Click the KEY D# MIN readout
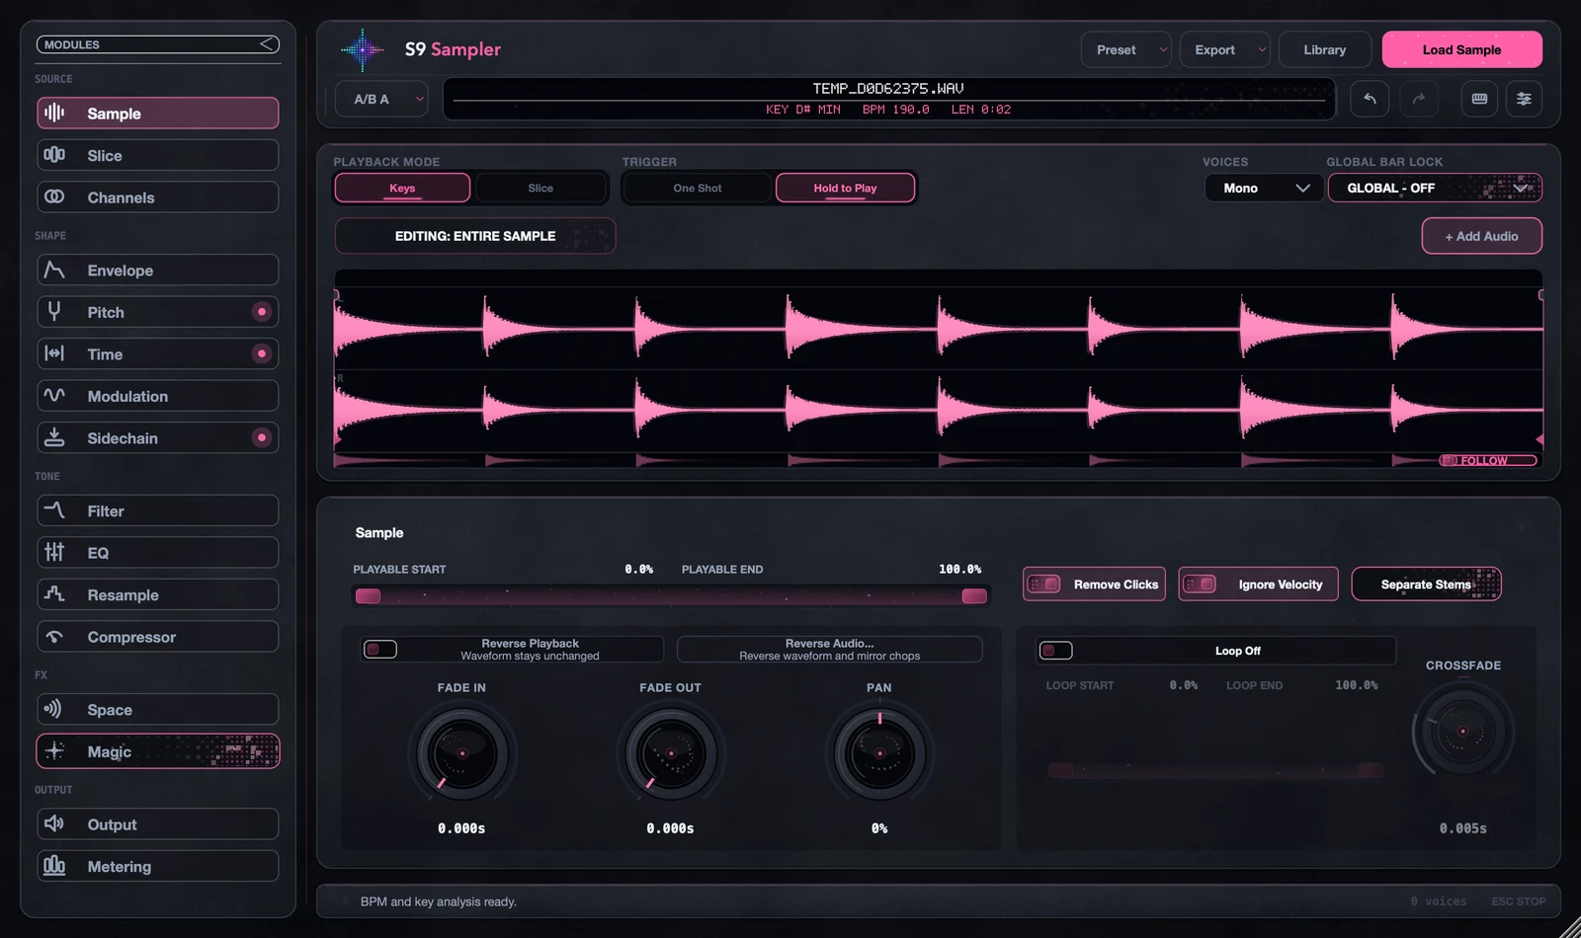Image resolution: width=1581 pixels, height=938 pixels. (x=803, y=110)
